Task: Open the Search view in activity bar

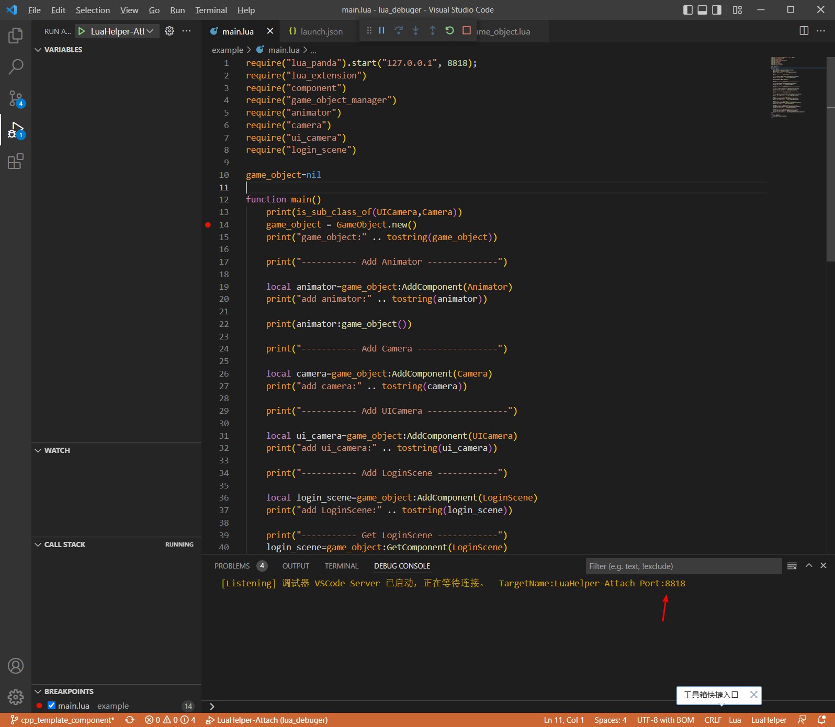Action: (x=16, y=66)
